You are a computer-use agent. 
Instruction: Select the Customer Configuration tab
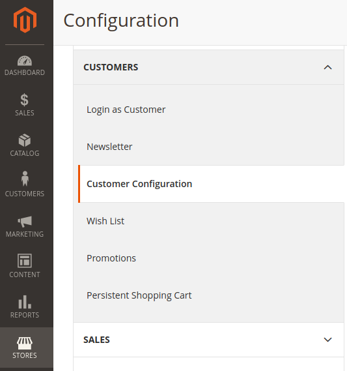pyautogui.click(x=211, y=184)
